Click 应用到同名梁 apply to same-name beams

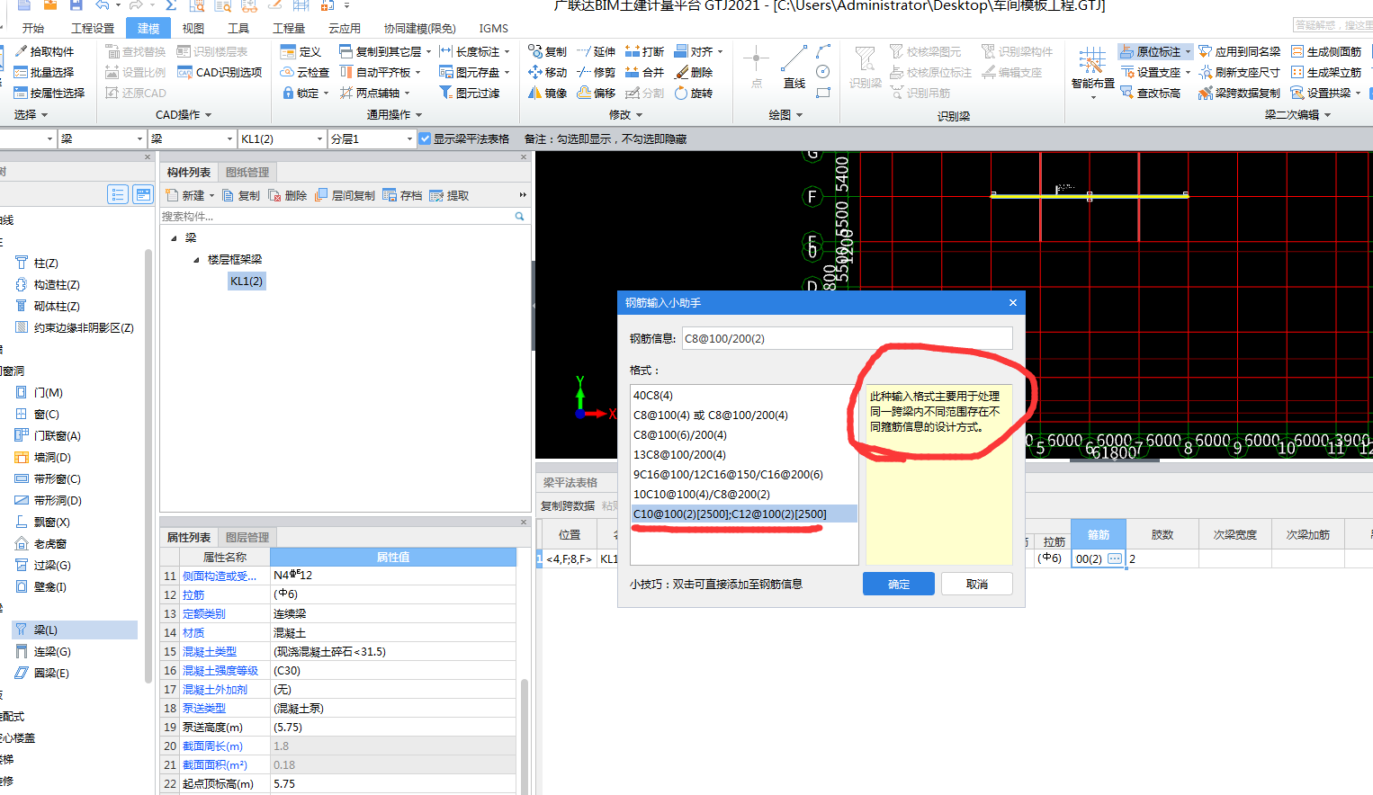1240,51
